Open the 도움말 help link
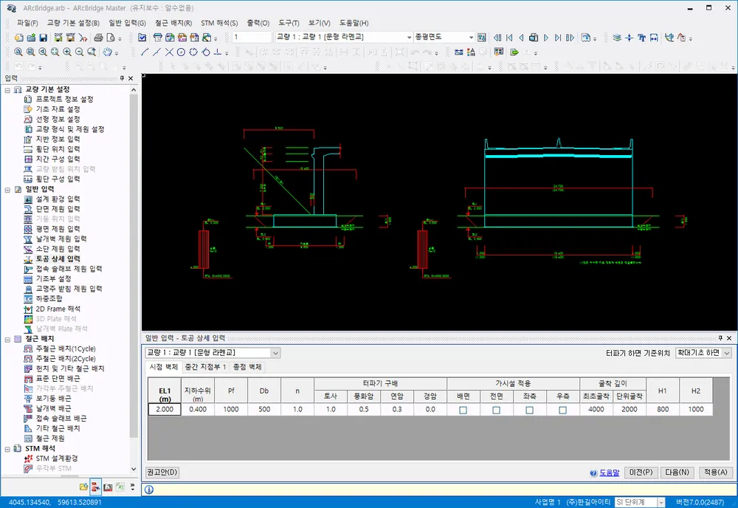 click(x=609, y=473)
